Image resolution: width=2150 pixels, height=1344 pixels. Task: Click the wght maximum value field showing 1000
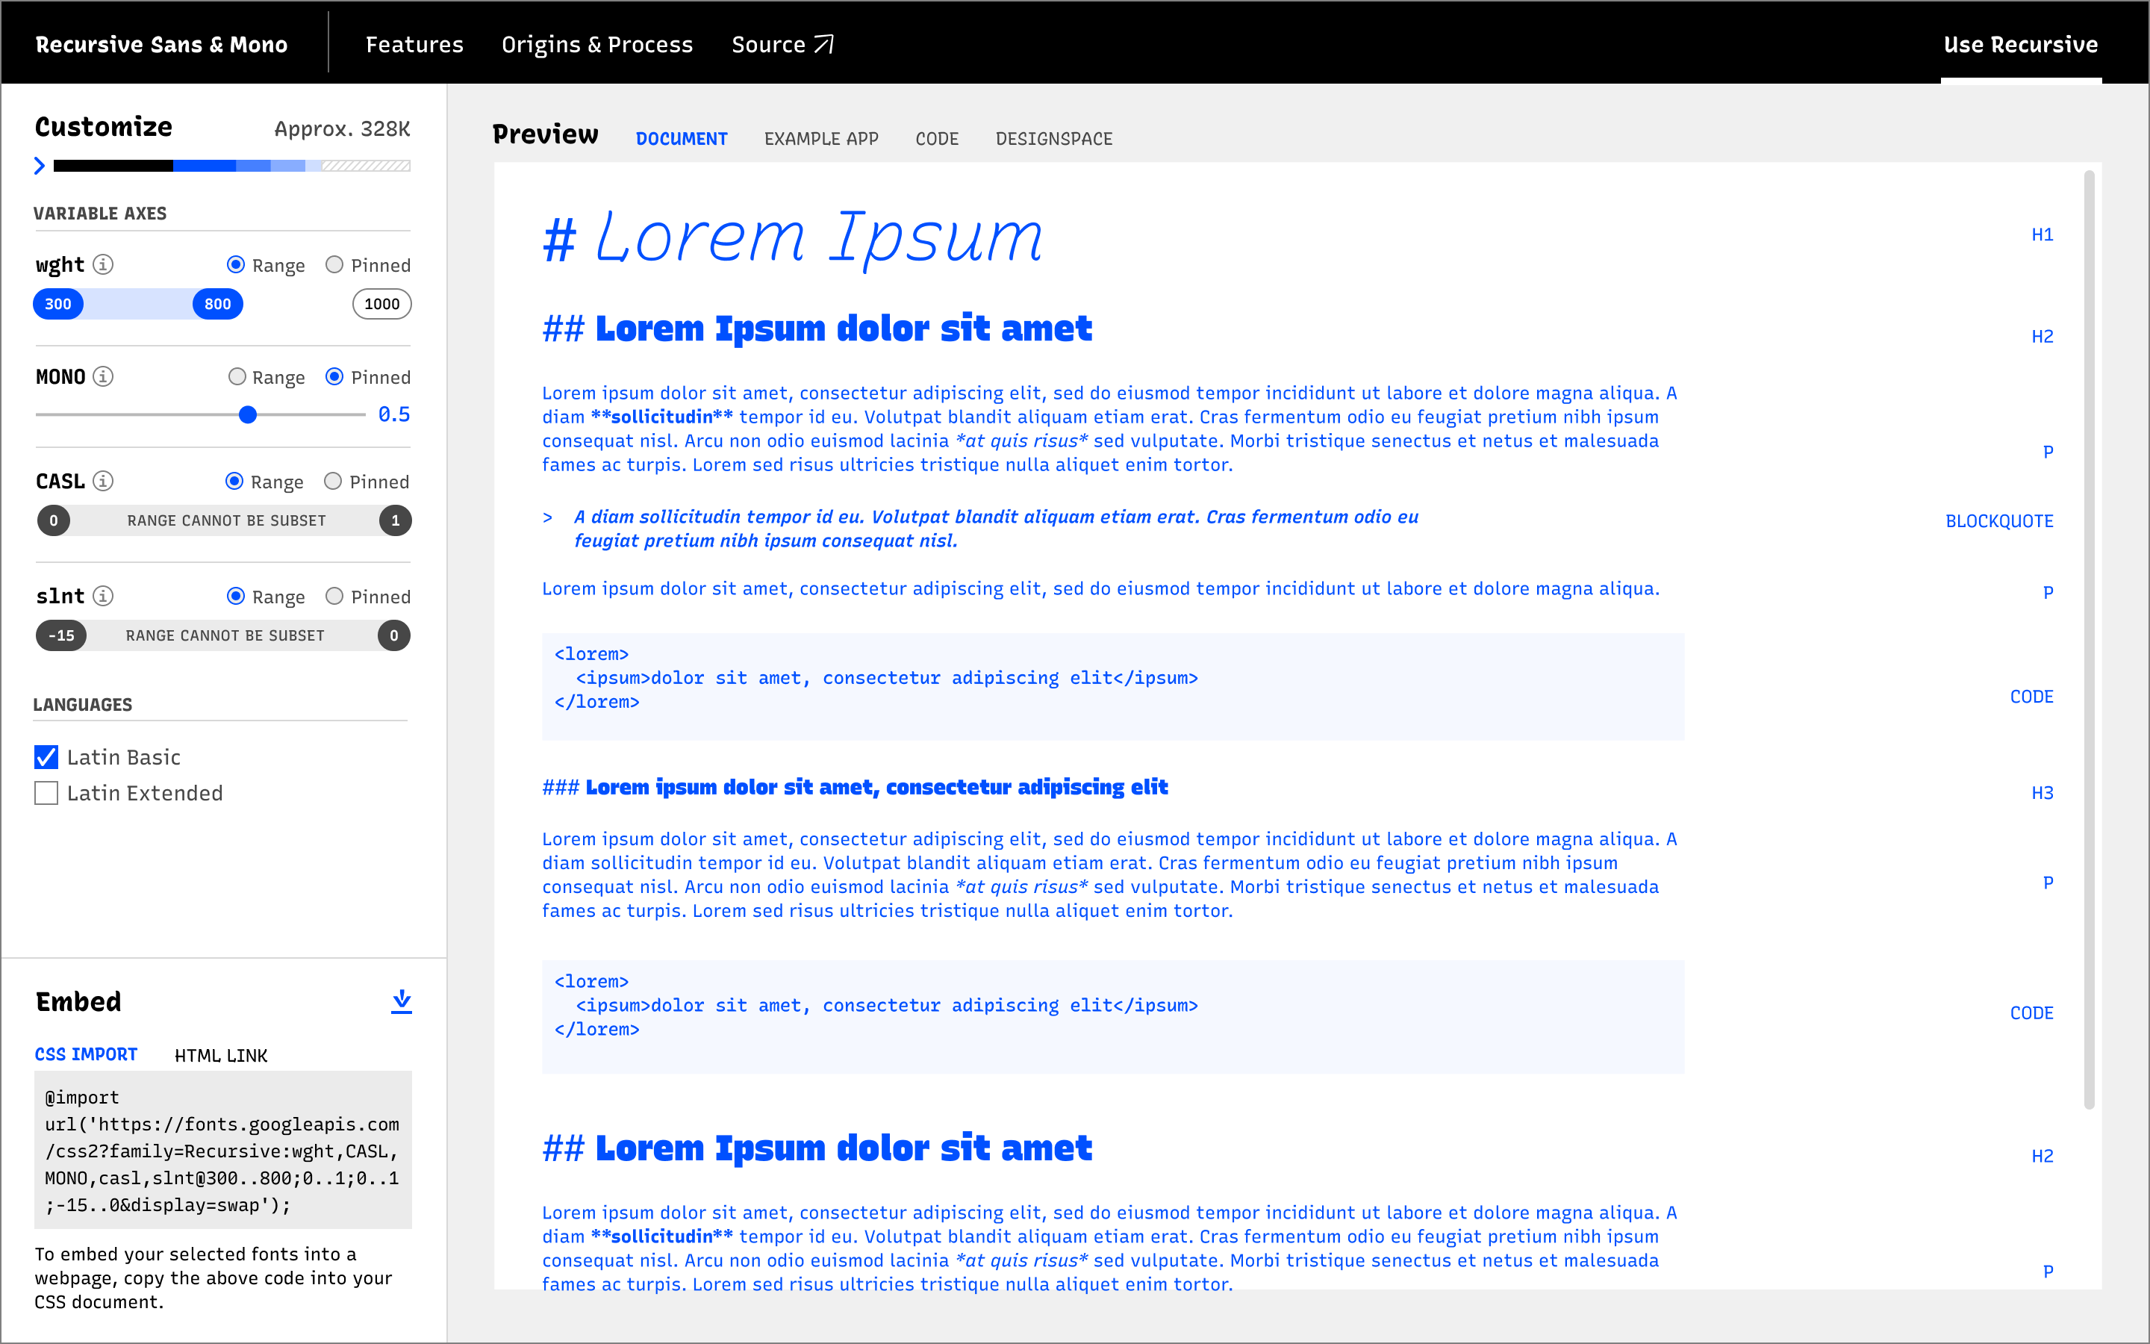tap(381, 303)
